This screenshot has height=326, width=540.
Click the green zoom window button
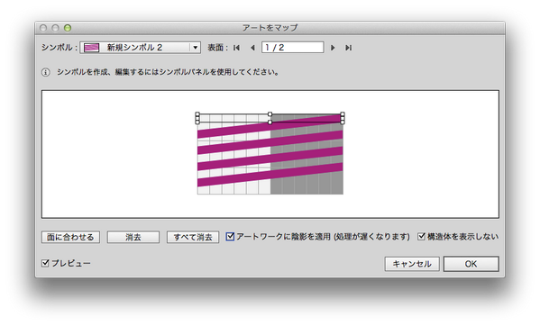coord(68,28)
